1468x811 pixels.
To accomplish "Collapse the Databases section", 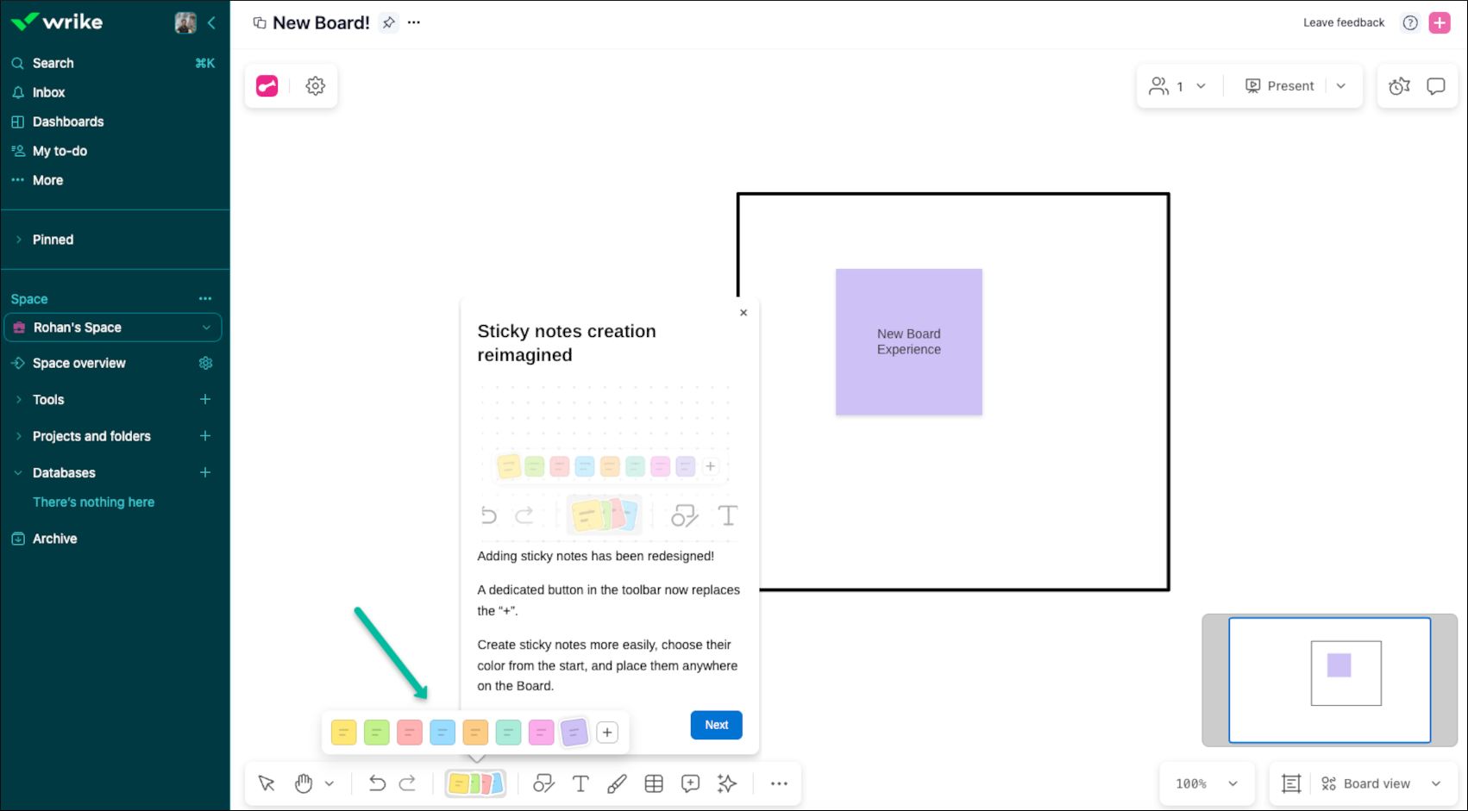I will tap(18, 472).
